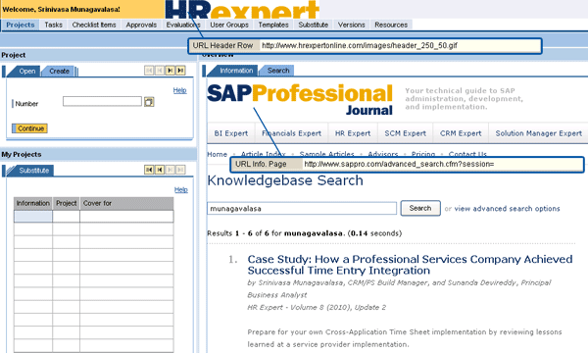Open Help link in Project panel
Image resolution: width=588 pixels, height=353 pixels.
pyautogui.click(x=179, y=90)
